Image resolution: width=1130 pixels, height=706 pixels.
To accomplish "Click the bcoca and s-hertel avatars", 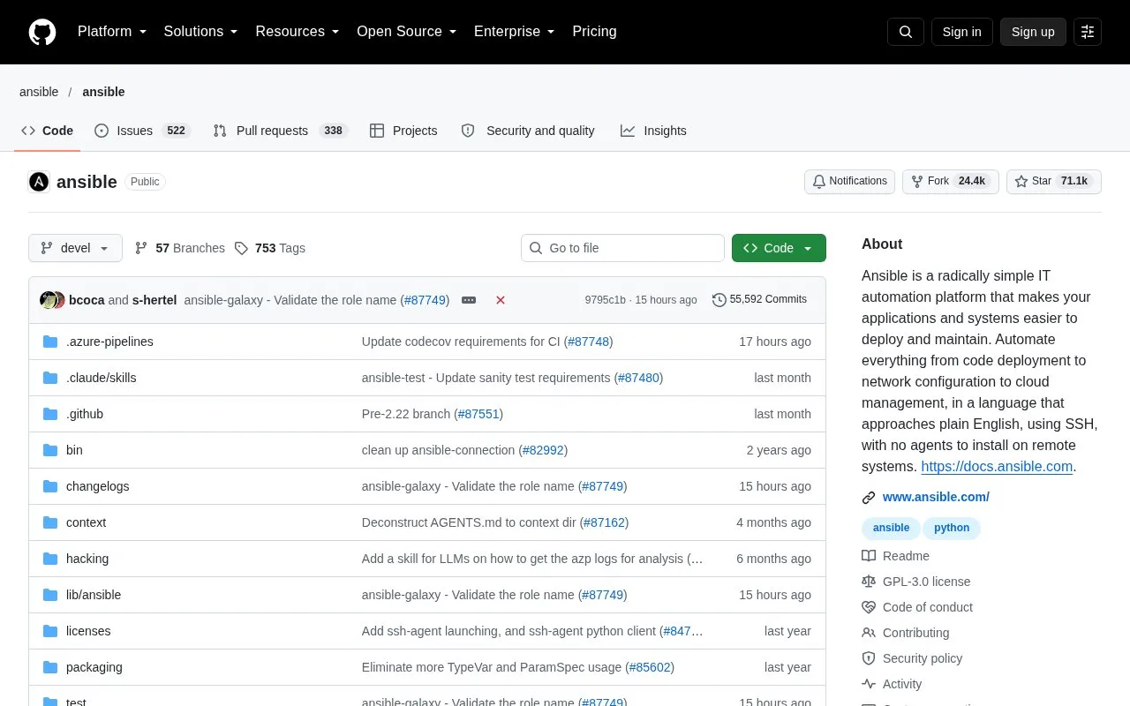I will tap(52, 300).
